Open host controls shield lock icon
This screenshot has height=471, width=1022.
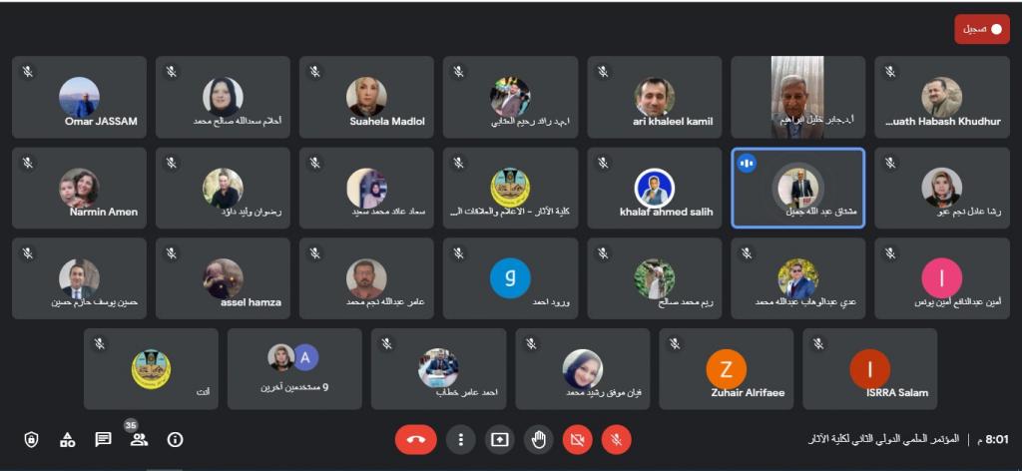(31, 440)
